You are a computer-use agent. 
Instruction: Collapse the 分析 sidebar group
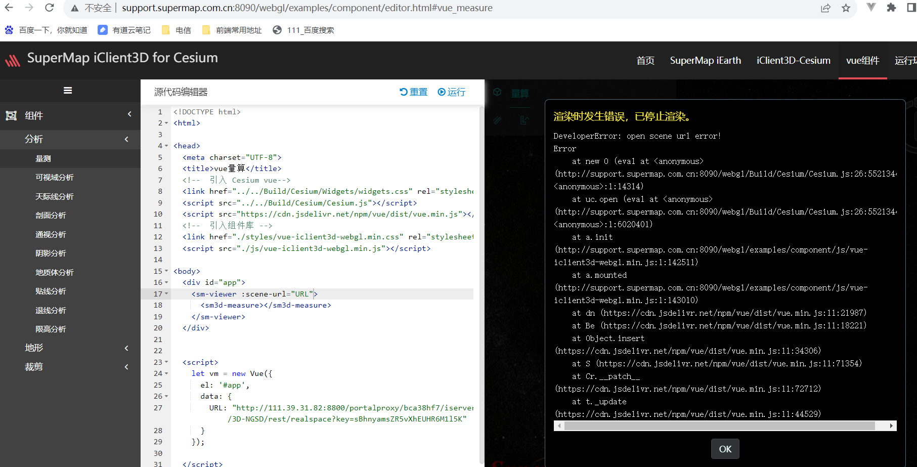pos(126,139)
